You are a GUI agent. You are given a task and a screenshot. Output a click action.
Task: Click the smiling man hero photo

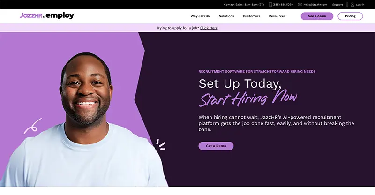pos(84,120)
